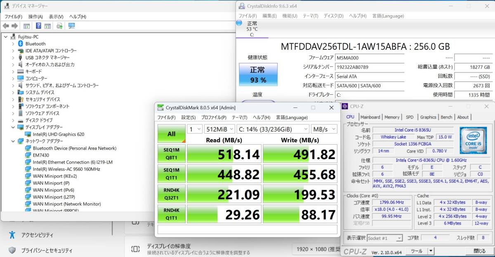Click the All button in CrystalDiskMark

(171, 133)
